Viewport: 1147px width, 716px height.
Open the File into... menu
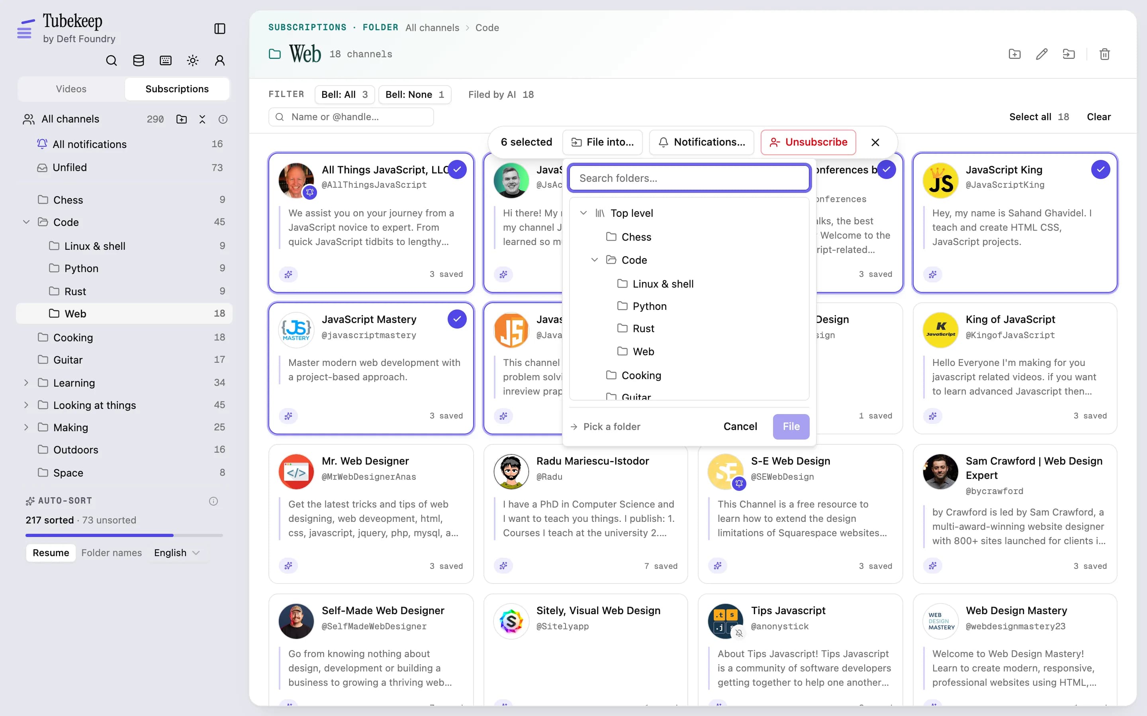603,142
